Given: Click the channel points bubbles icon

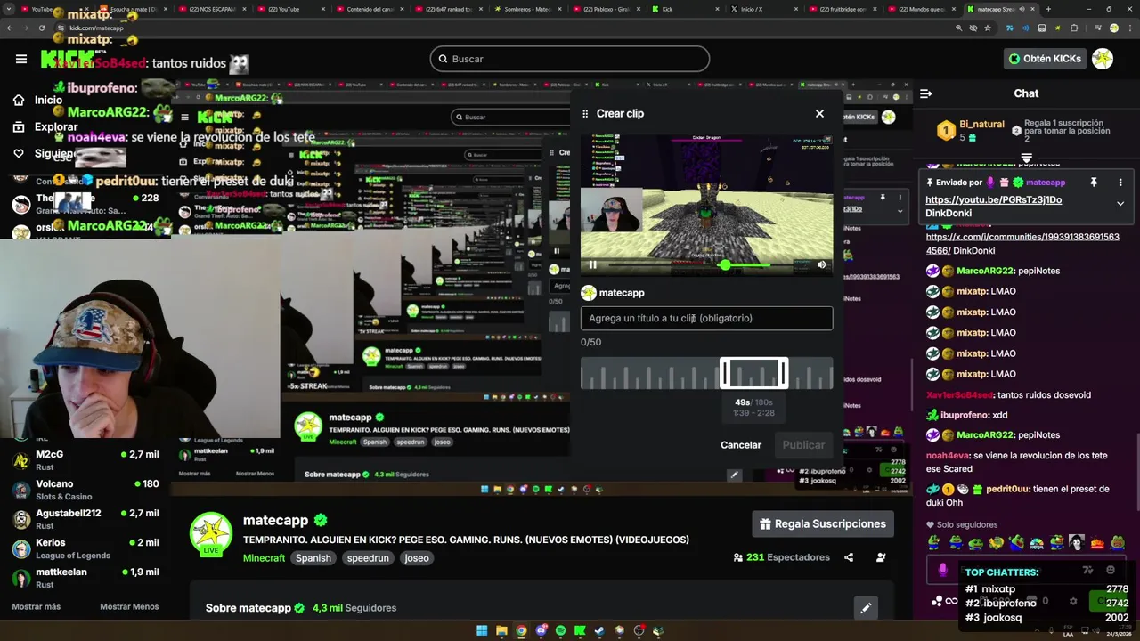Looking at the screenshot, I should [937, 601].
